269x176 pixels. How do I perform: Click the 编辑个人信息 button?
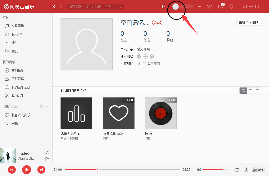point(248,22)
